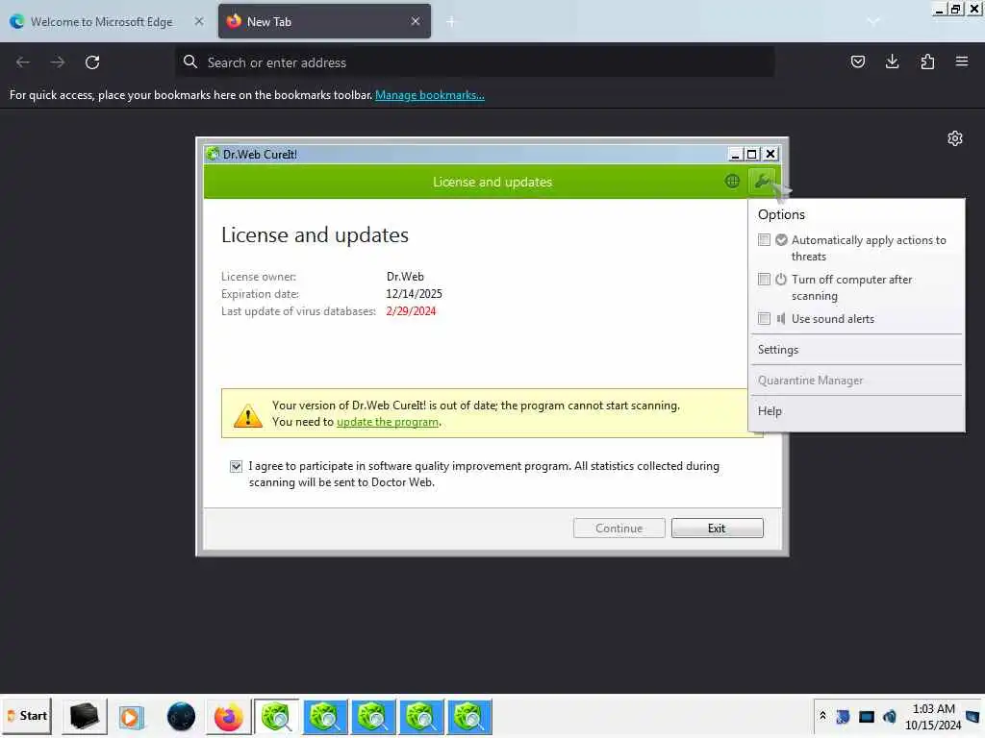Screen dimensions: 985x738
Task: Close the New Tab tab
Action: pos(416,21)
